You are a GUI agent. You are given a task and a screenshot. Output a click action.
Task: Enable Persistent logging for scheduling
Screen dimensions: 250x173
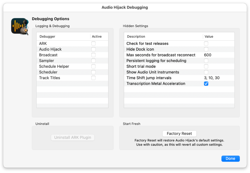coord(206,61)
